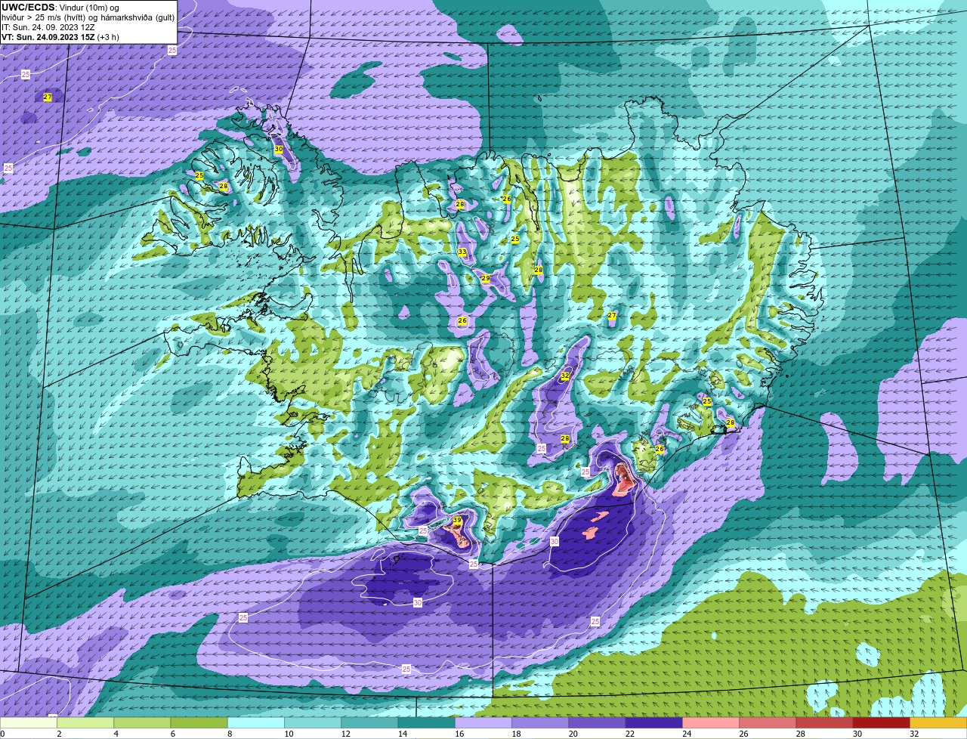Click the yellow 39 maximum gust label
The image size is (967, 739).
[456, 521]
